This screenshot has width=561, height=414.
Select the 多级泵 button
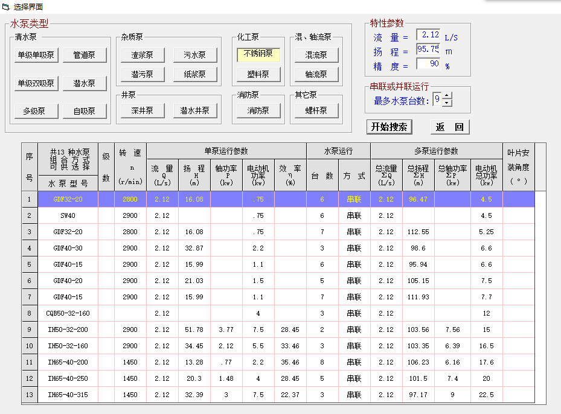(36, 111)
